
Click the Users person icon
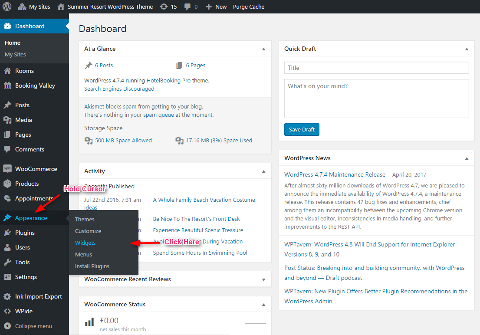point(7,247)
